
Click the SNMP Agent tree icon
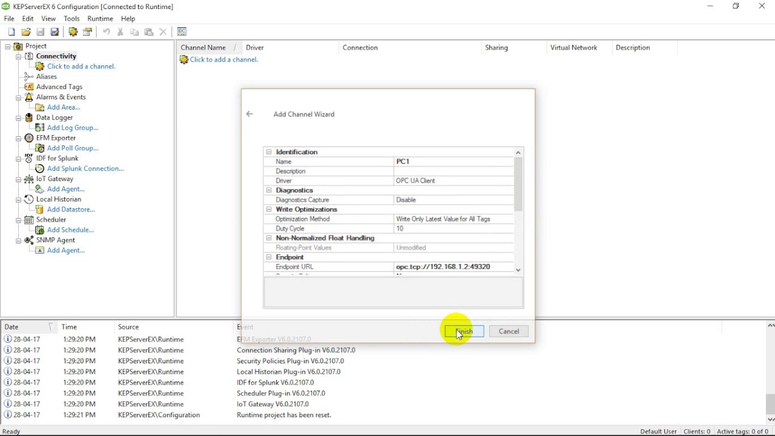[x=28, y=240]
